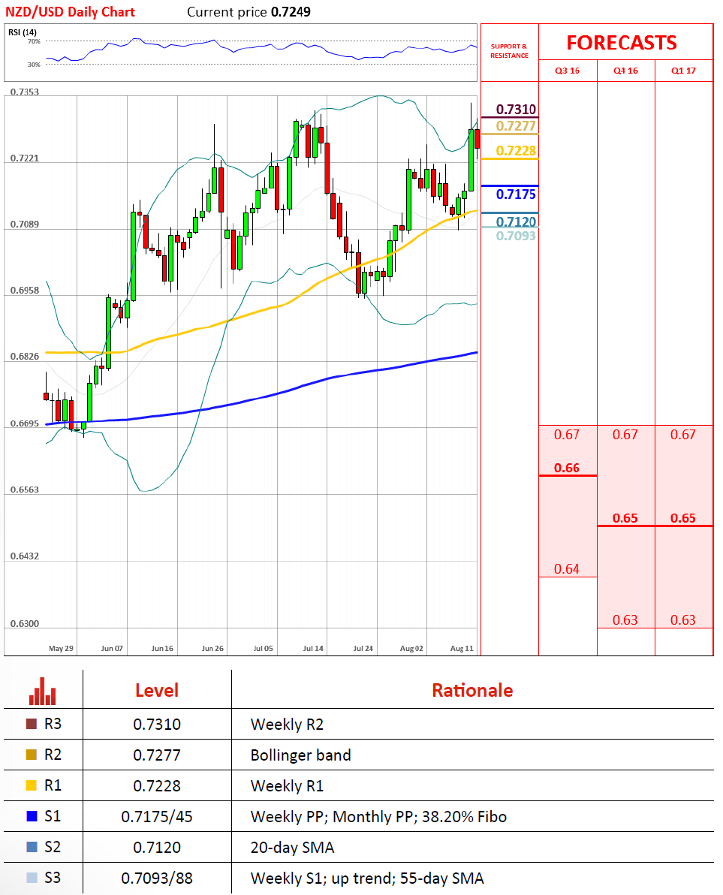Click the 0.7353 price axis label
The image size is (723, 895).
pyautogui.click(x=25, y=92)
